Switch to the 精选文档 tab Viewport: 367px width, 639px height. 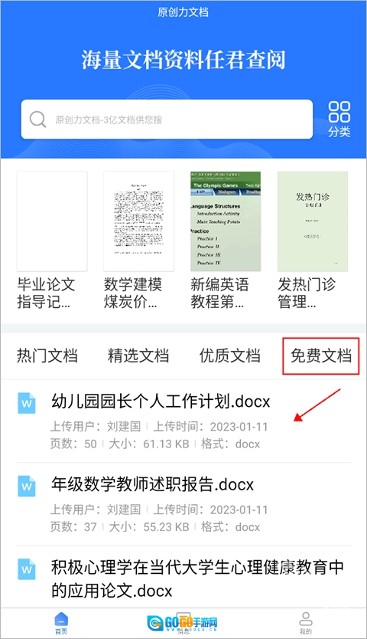click(x=138, y=356)
